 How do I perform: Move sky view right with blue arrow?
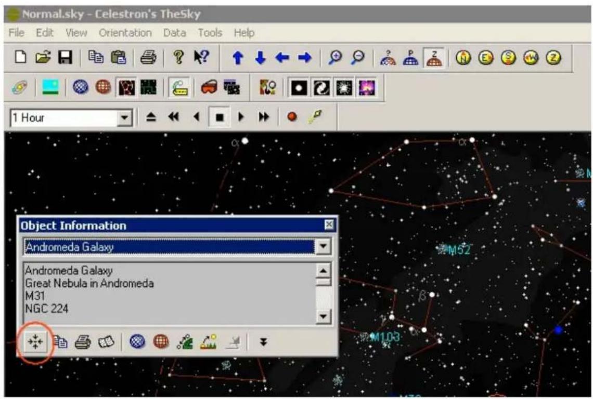[305, 58]
